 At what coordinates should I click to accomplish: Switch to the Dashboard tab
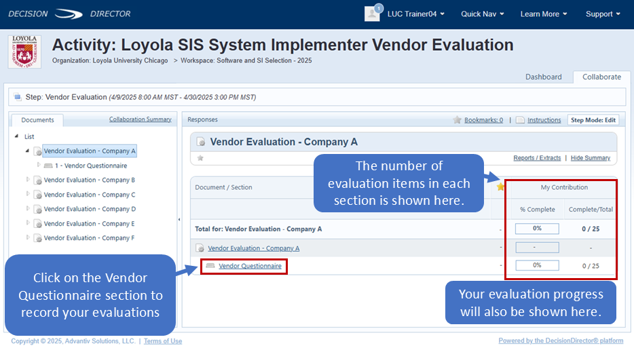pyautogui.click(x=544, y=77)
